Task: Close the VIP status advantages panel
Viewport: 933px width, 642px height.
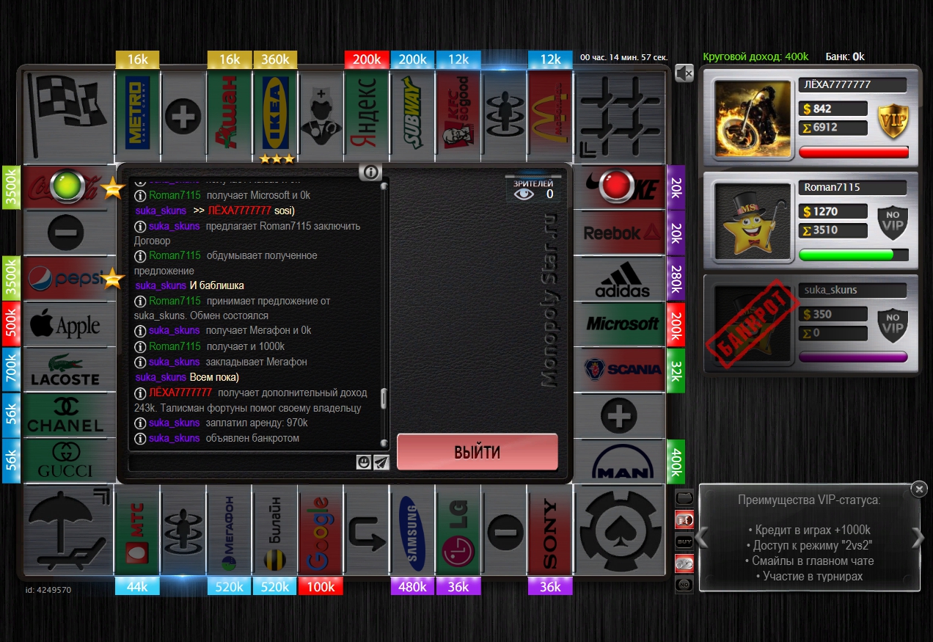Action: [x=918, y=489]
